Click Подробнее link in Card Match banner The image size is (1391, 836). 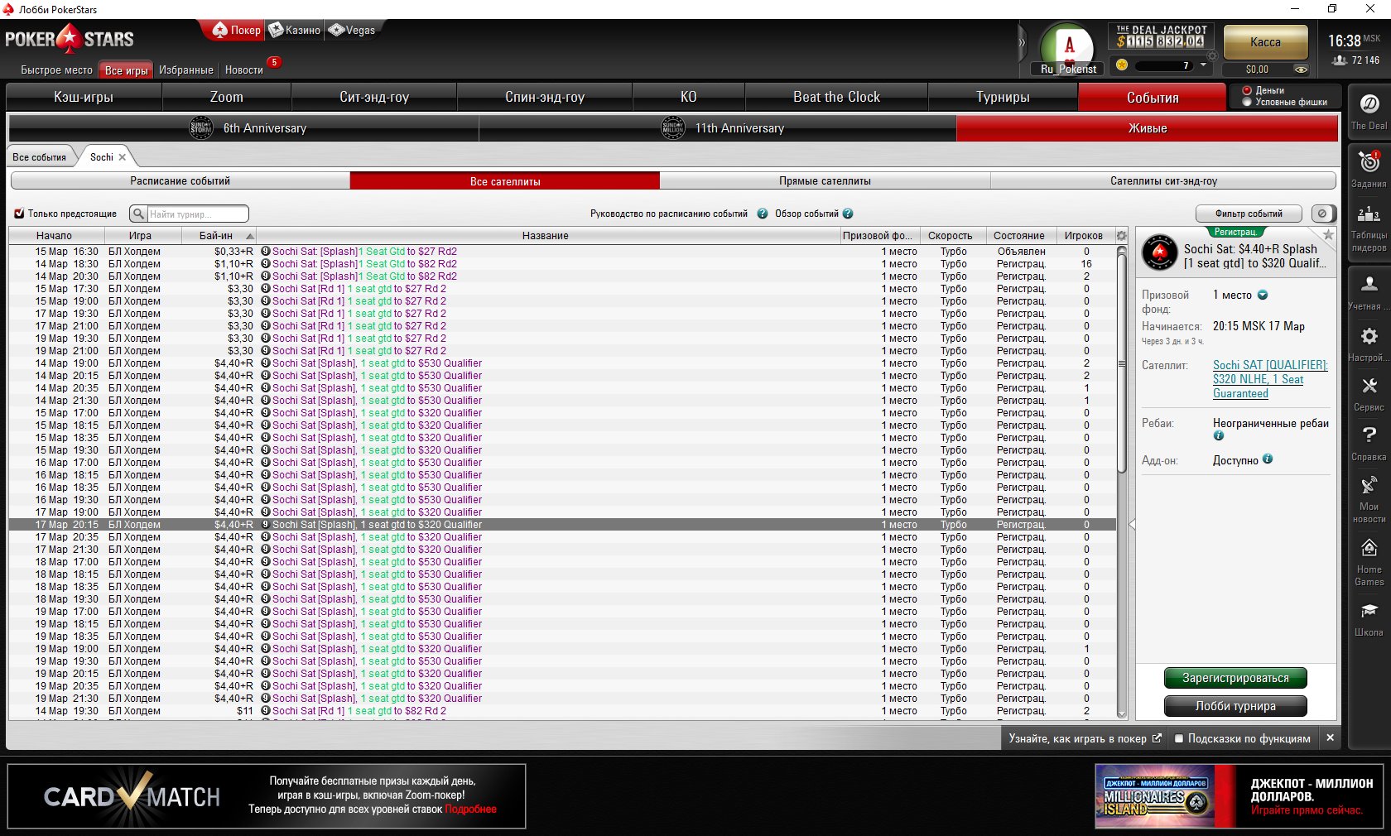pos(470,810)
